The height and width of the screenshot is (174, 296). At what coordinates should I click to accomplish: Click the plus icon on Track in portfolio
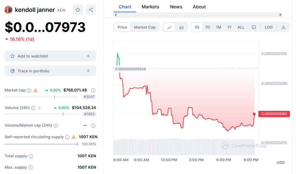point(88,71)
